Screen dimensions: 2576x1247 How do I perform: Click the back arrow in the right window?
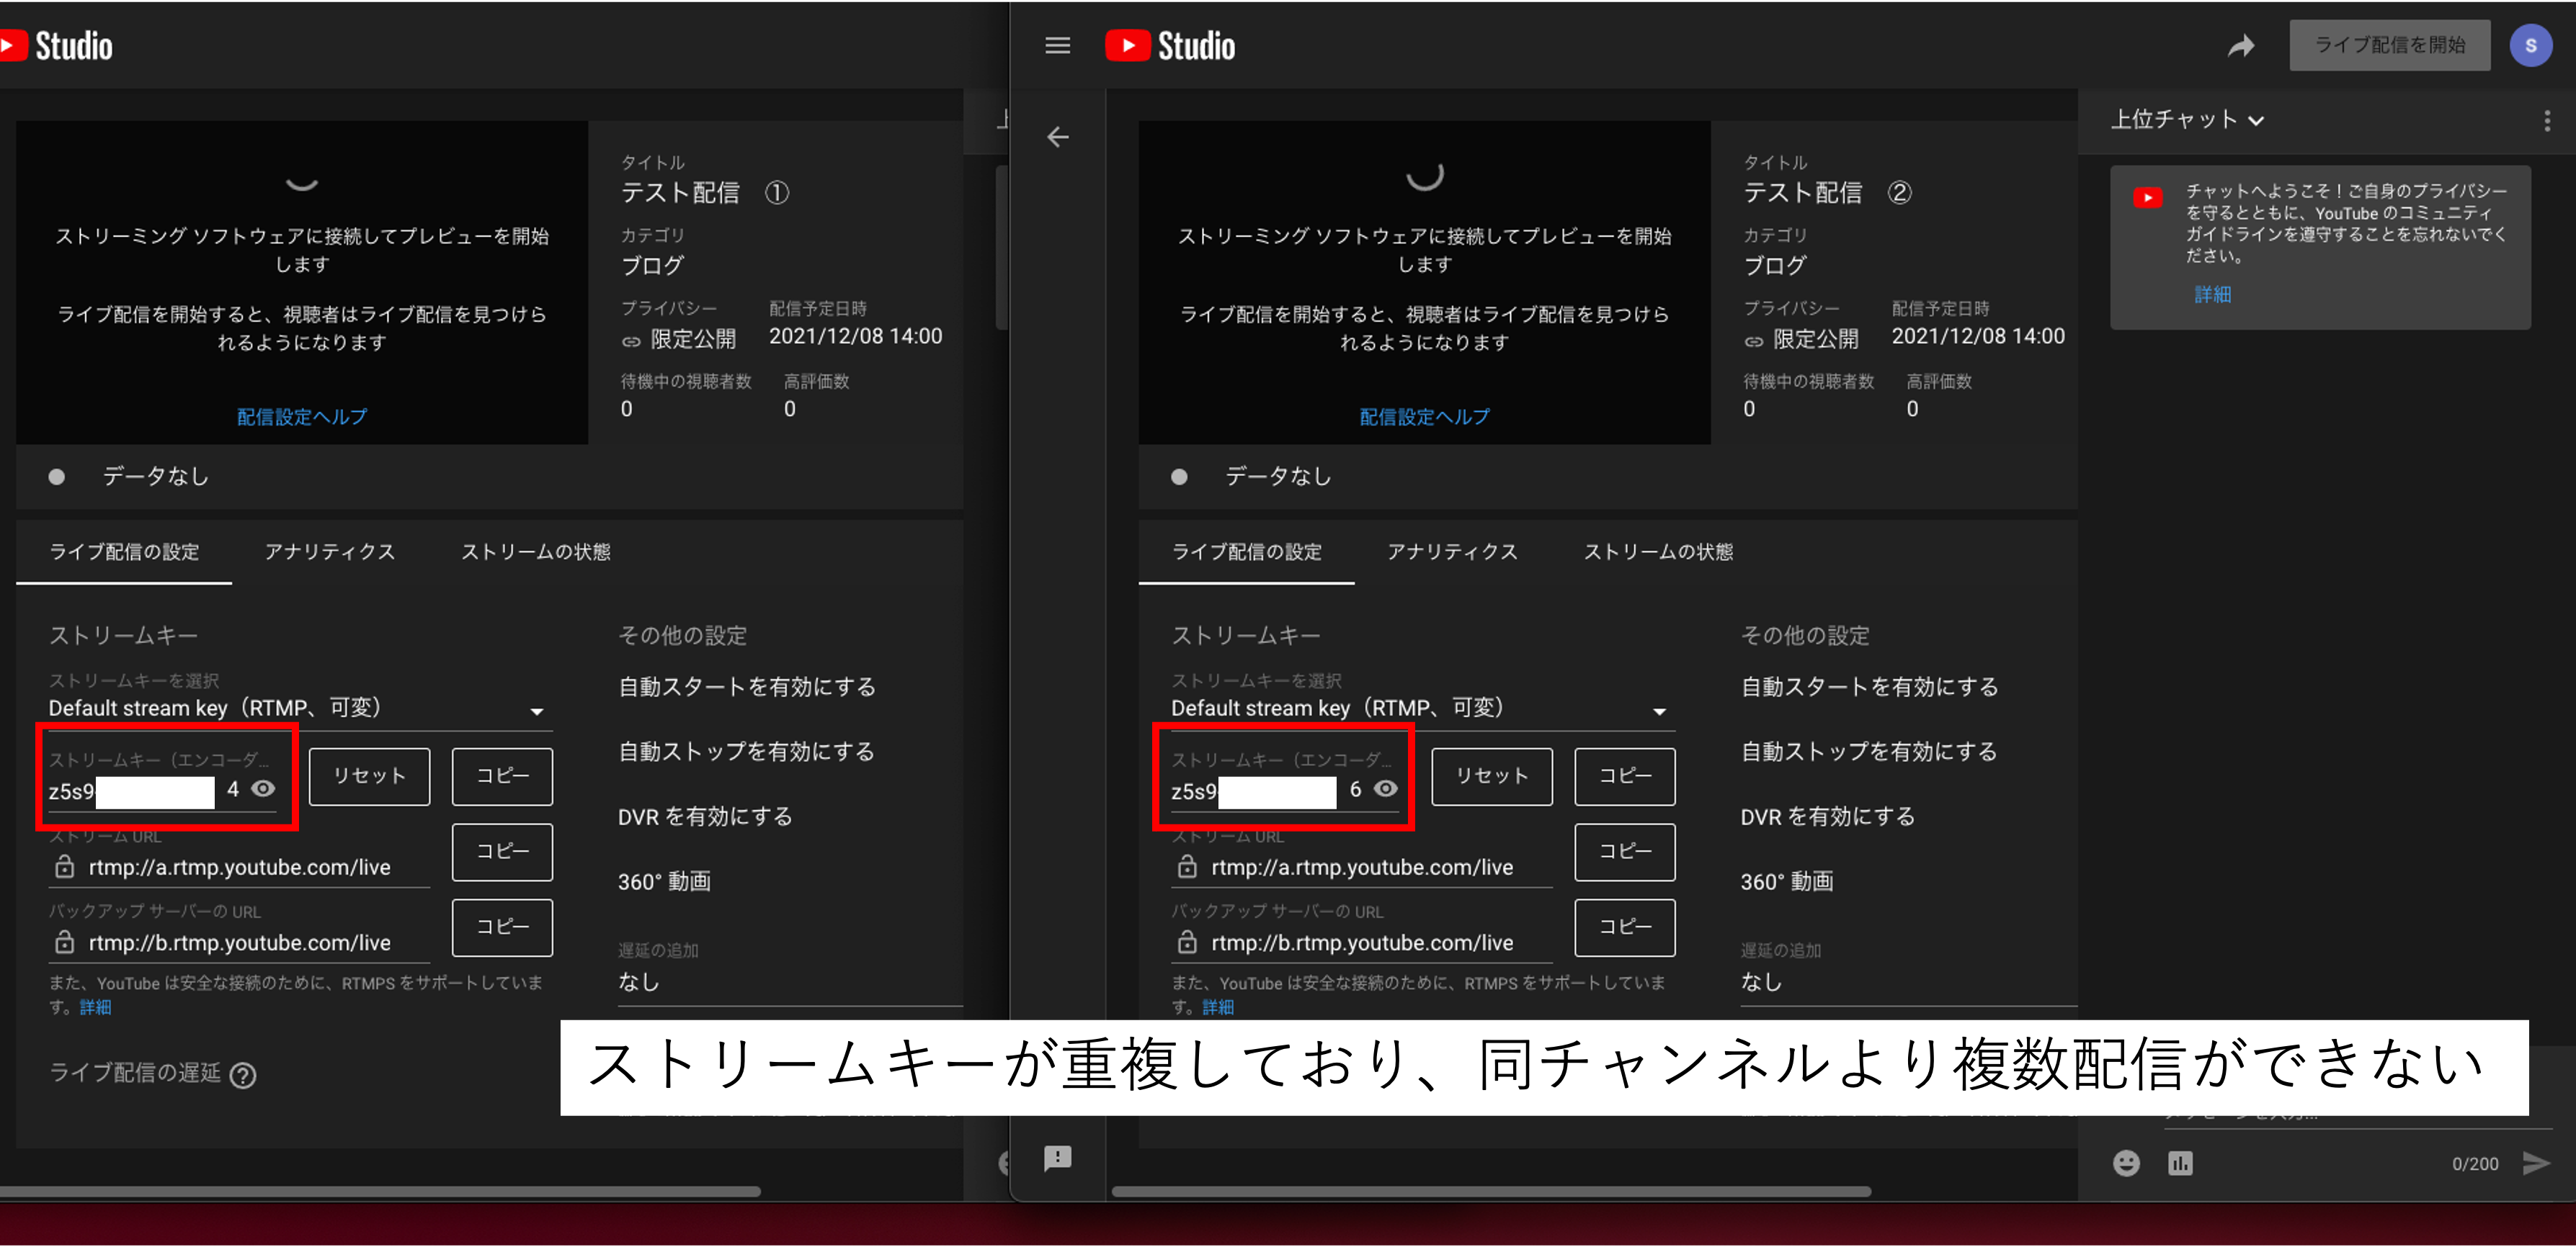point(1058,138)
